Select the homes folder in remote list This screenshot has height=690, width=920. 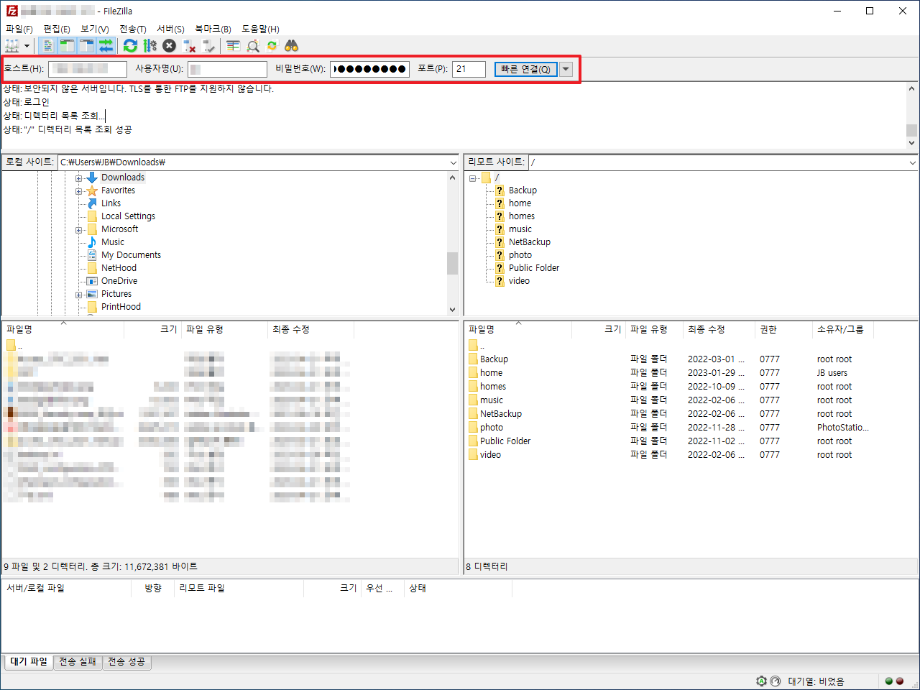(493, 386)
